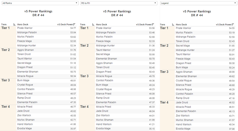
Task: Select Crystal Rogue in R5 to R1 table
Action: click(104, 89)
